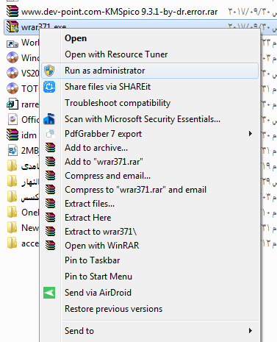Click the disc icon for the TOT file

click(x=12, y=88)
